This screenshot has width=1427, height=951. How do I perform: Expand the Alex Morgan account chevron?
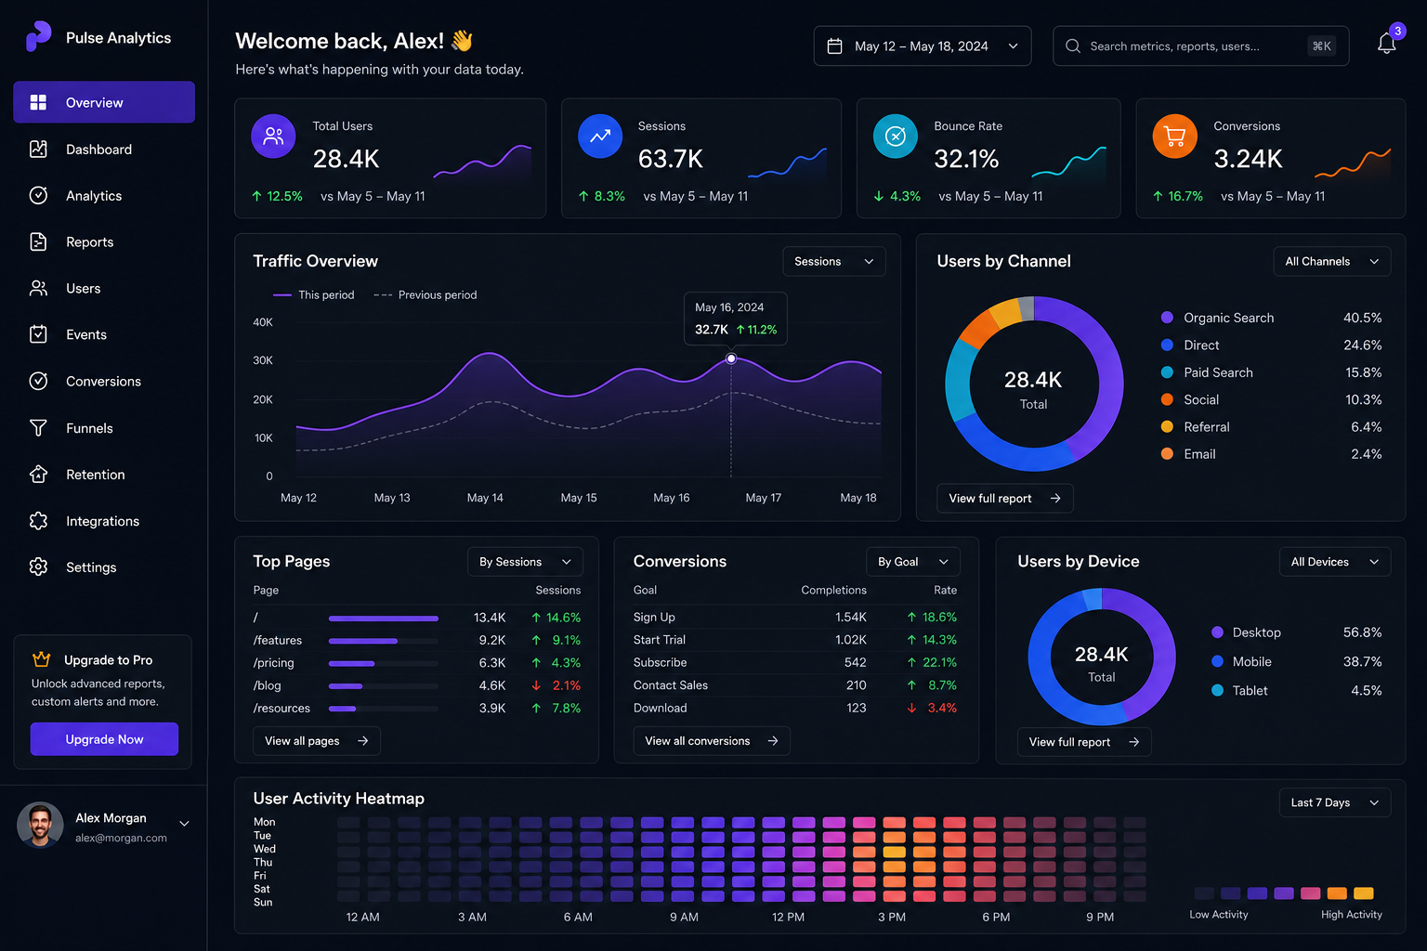(184, 824)
